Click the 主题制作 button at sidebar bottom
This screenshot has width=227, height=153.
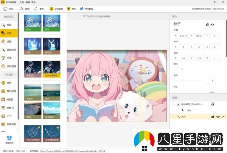point(9,140)
